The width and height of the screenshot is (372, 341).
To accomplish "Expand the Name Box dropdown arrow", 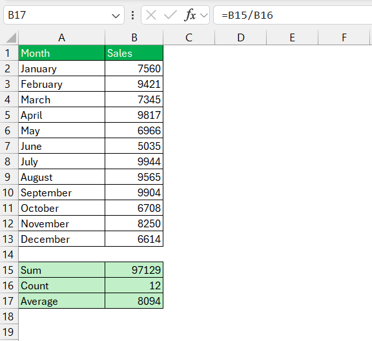I will pos(116,16).
